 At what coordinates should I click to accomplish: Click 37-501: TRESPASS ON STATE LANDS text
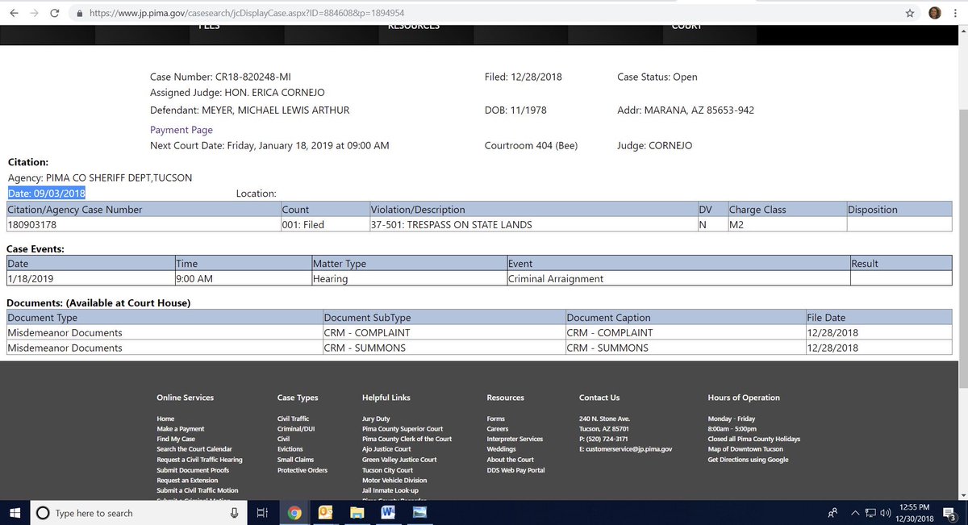(x=452, y=225)
